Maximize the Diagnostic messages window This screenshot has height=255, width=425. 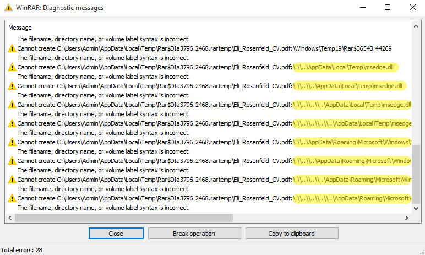(x=388, y=8)
